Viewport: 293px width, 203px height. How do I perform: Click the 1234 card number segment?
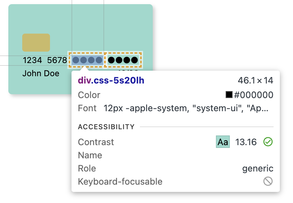tap(32, 60)
